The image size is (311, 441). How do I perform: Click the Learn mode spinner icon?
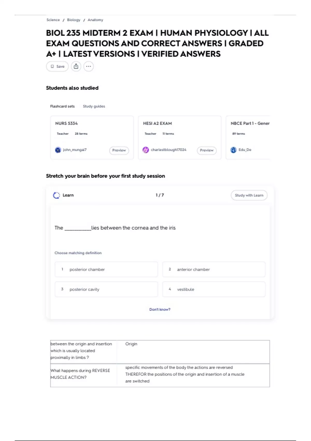(56, 195)
